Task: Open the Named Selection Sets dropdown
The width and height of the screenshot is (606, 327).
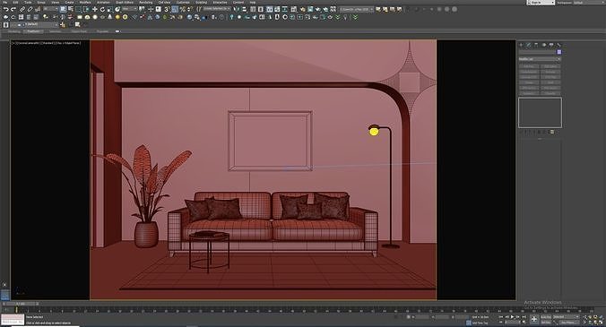Action: point(217,9)
